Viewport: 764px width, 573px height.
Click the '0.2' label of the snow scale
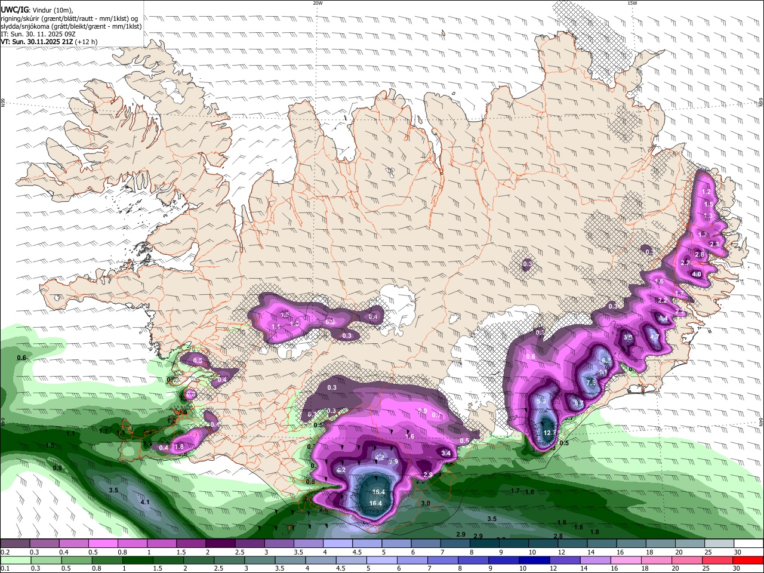click(4, 552)
